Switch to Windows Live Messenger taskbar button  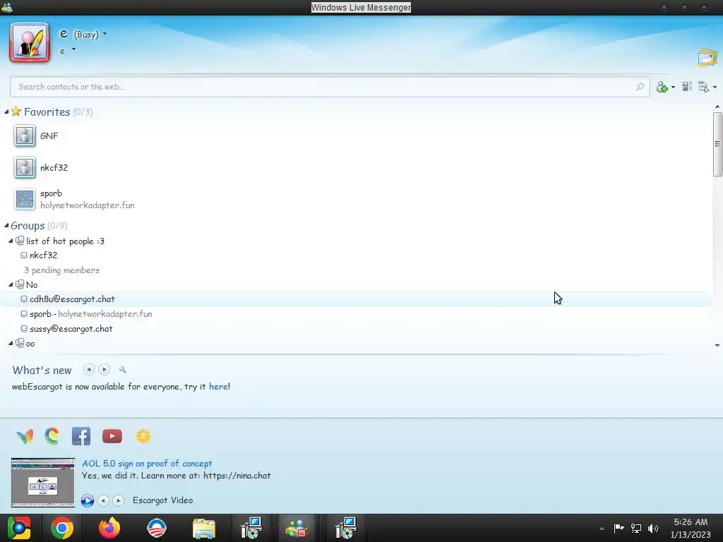click(296, 528)
